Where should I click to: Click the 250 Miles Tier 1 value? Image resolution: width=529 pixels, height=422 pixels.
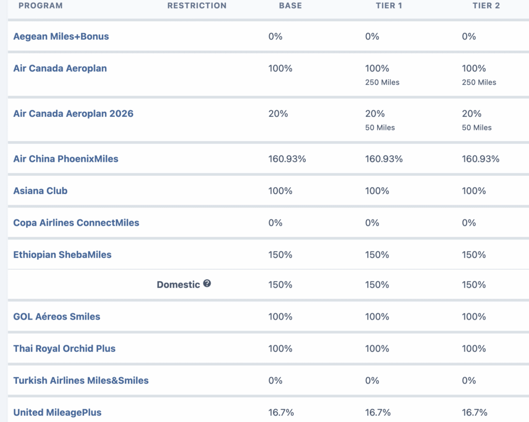point(382,82)
